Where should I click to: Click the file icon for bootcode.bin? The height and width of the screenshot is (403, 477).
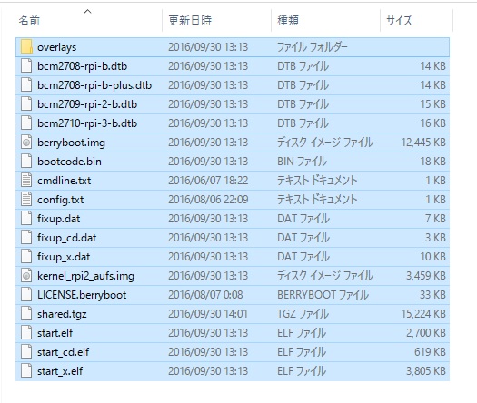point(26,162)
